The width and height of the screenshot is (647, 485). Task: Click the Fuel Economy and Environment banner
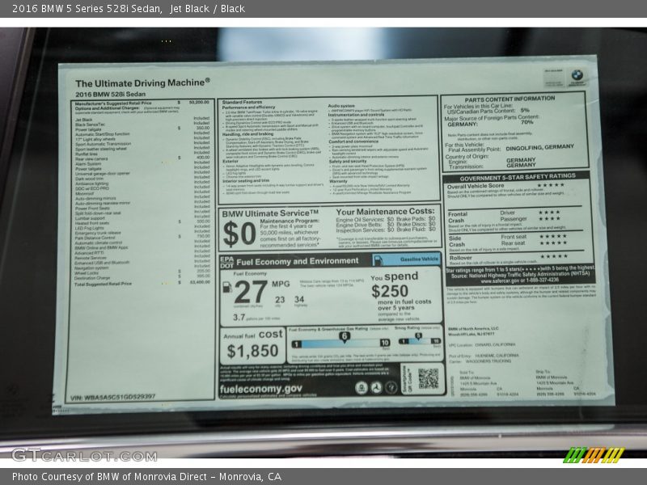coord(297,260)
